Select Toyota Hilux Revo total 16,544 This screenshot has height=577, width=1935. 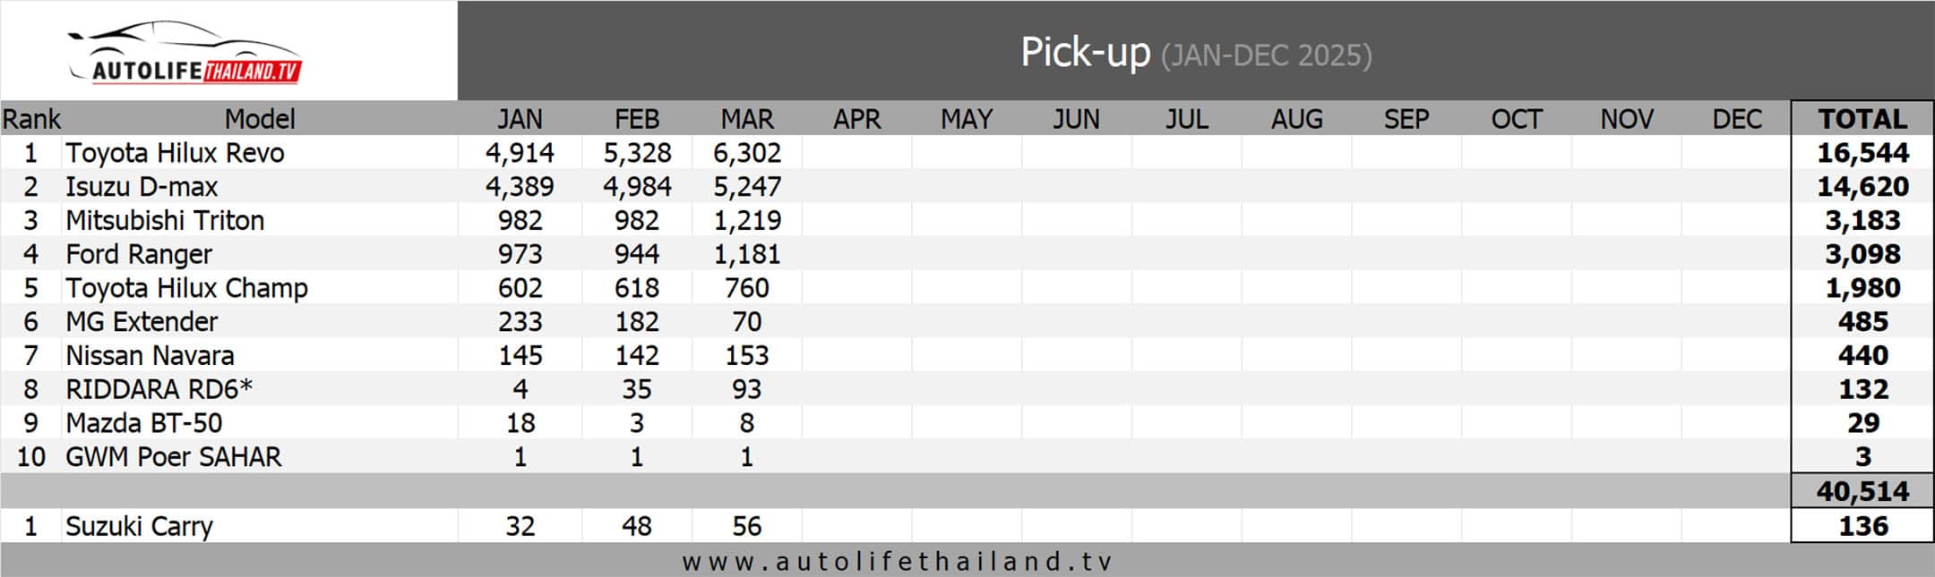(x=1862, y=153)
